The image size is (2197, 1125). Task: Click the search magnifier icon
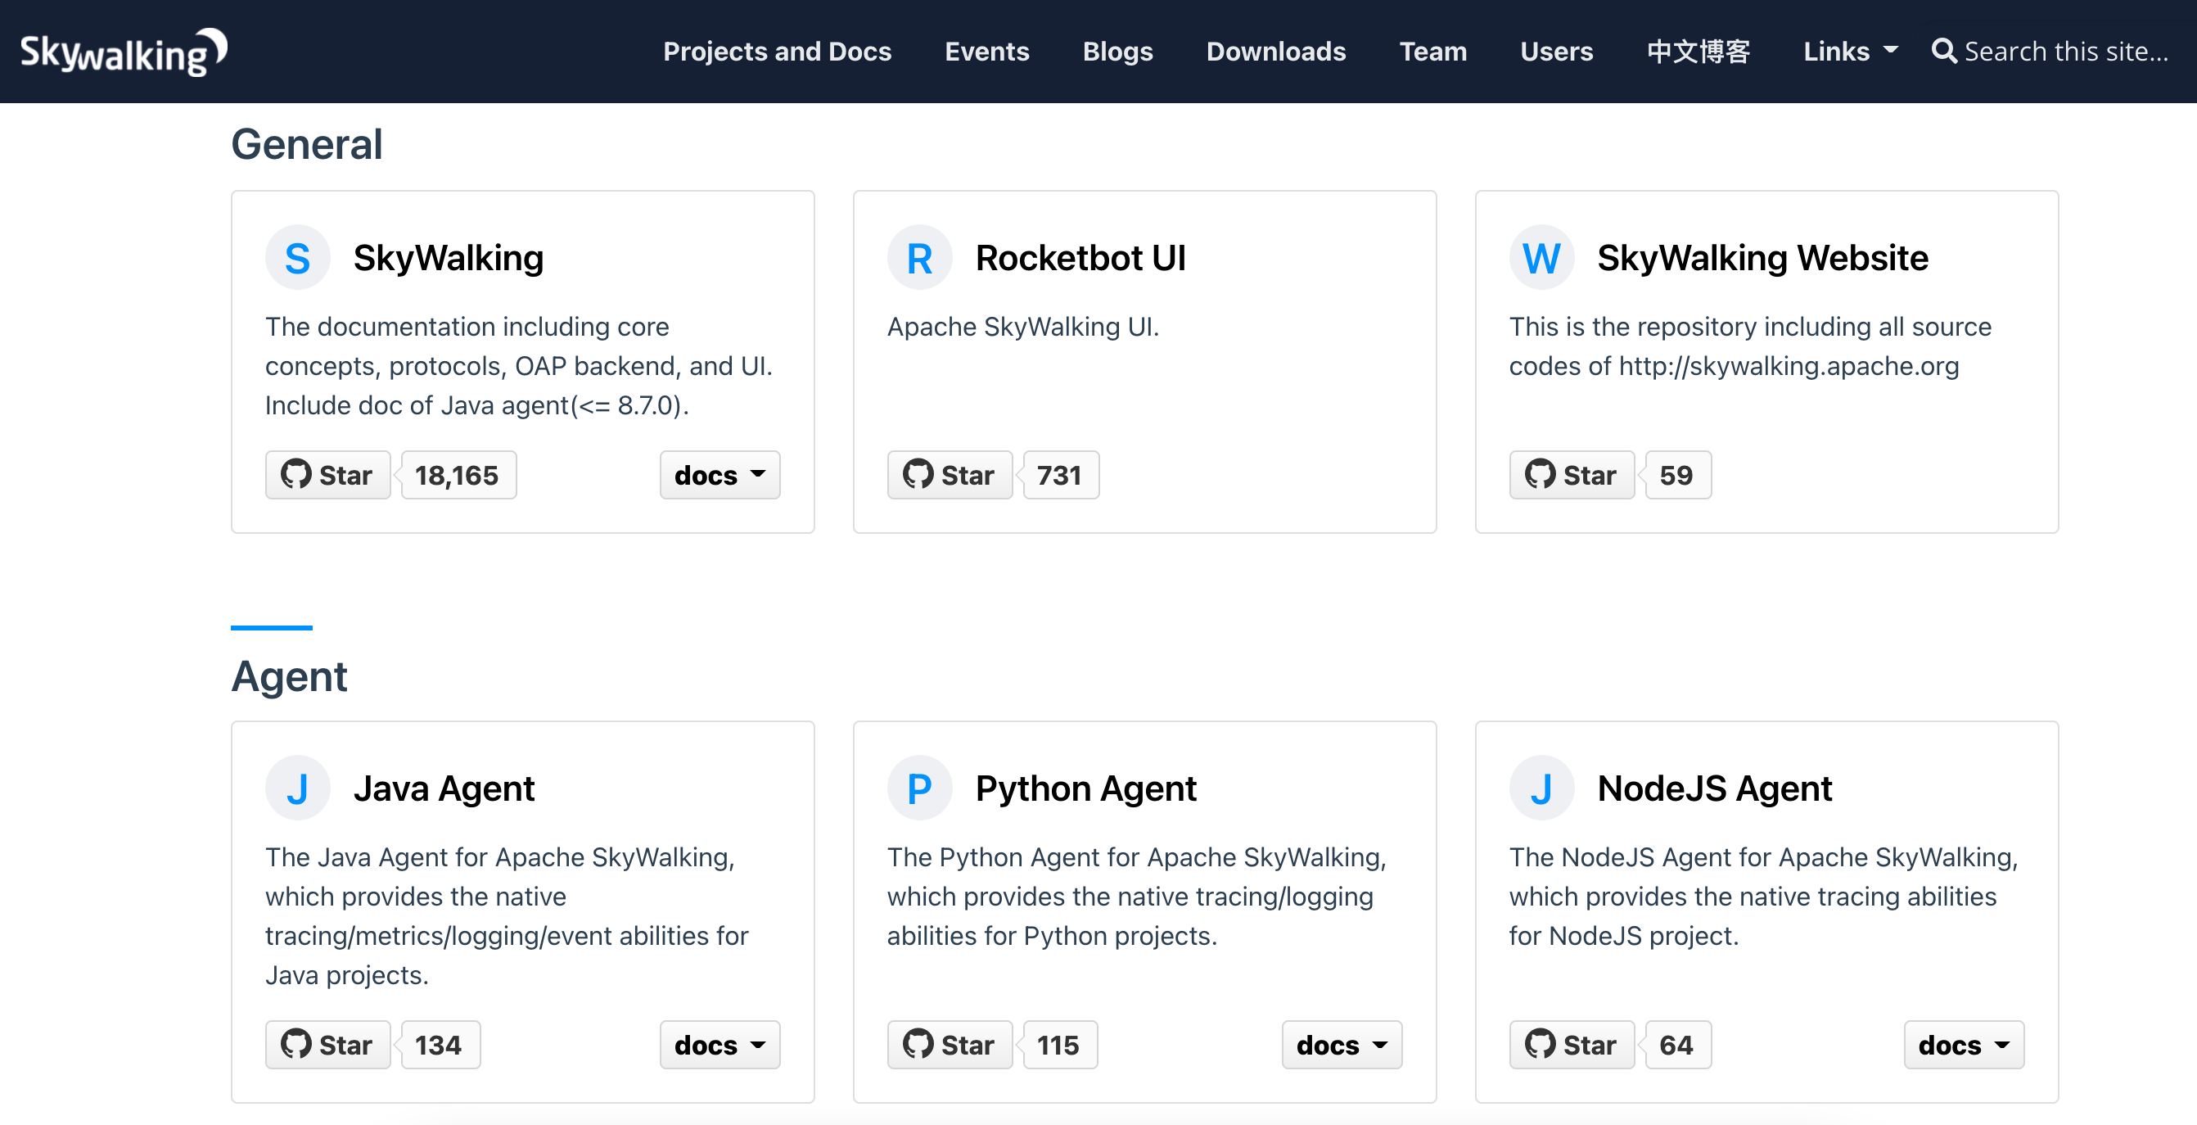click(x=1943, y=52)
